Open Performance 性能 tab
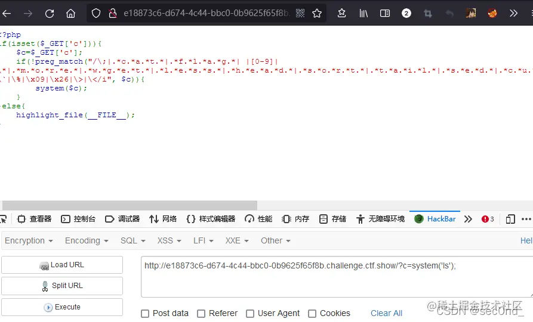 [x=258, y=219]
